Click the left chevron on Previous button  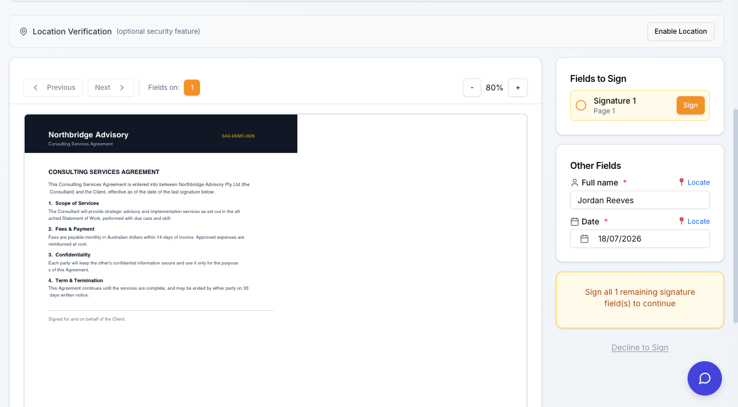coord(36,88)
